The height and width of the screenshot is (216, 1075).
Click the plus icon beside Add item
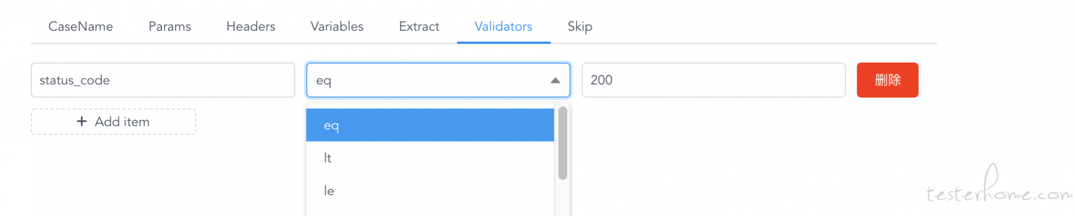(x=82, y=121)
